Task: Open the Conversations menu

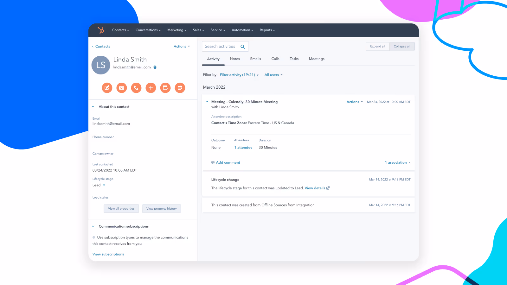Action: point(148,30)
